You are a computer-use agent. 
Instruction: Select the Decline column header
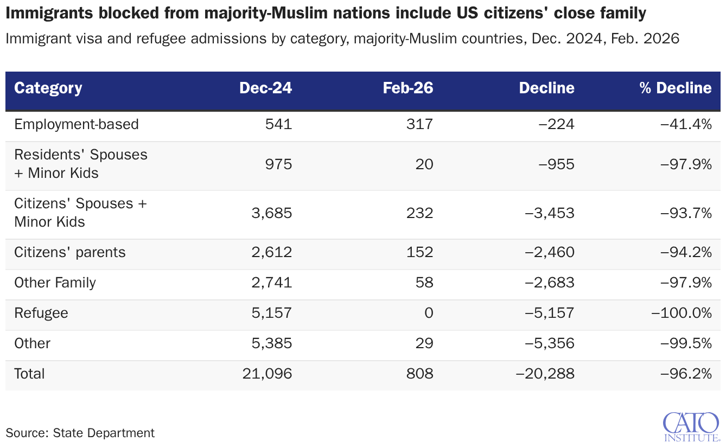[x=546, y=88]
